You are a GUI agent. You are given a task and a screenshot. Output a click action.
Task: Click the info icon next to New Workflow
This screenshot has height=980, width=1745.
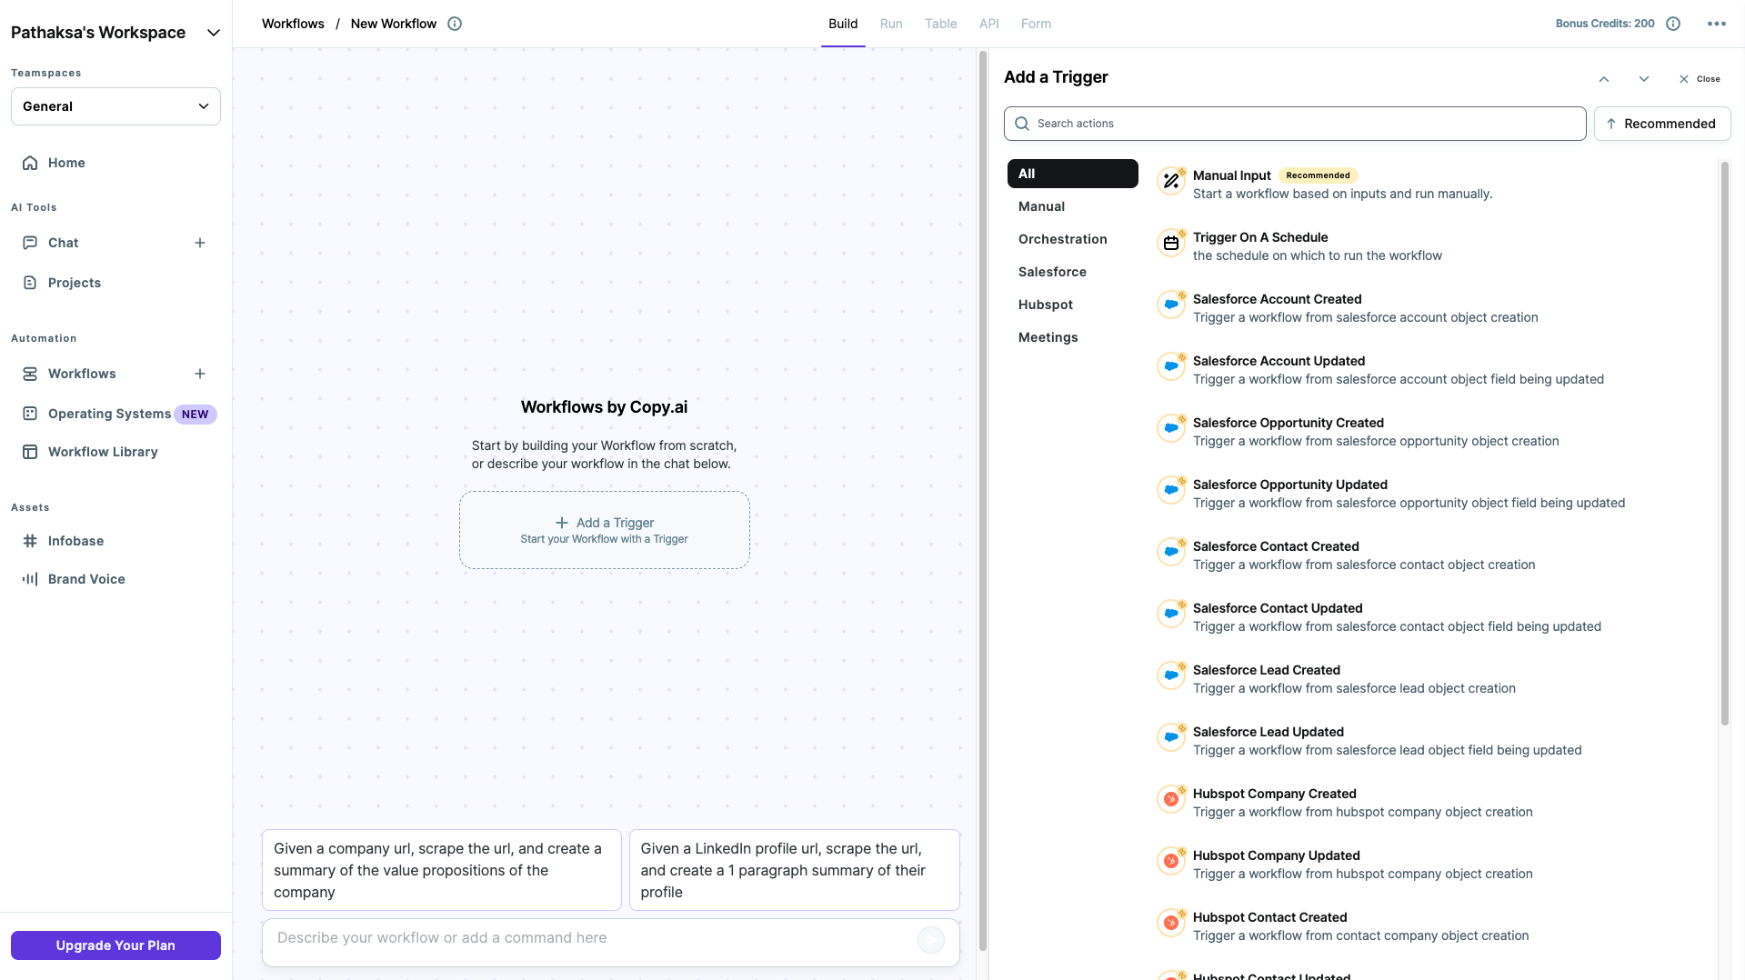pos(455,24)
